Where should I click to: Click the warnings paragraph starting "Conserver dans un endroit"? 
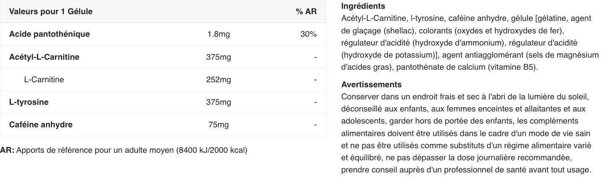point(466,134)
